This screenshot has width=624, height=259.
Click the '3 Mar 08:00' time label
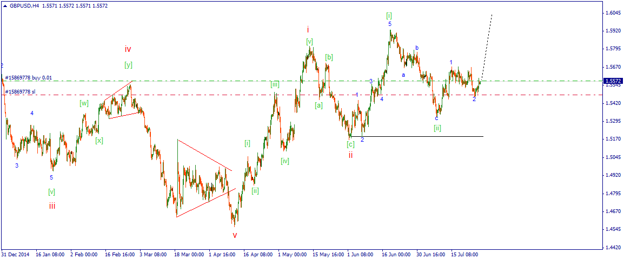[x=153, y=254]
